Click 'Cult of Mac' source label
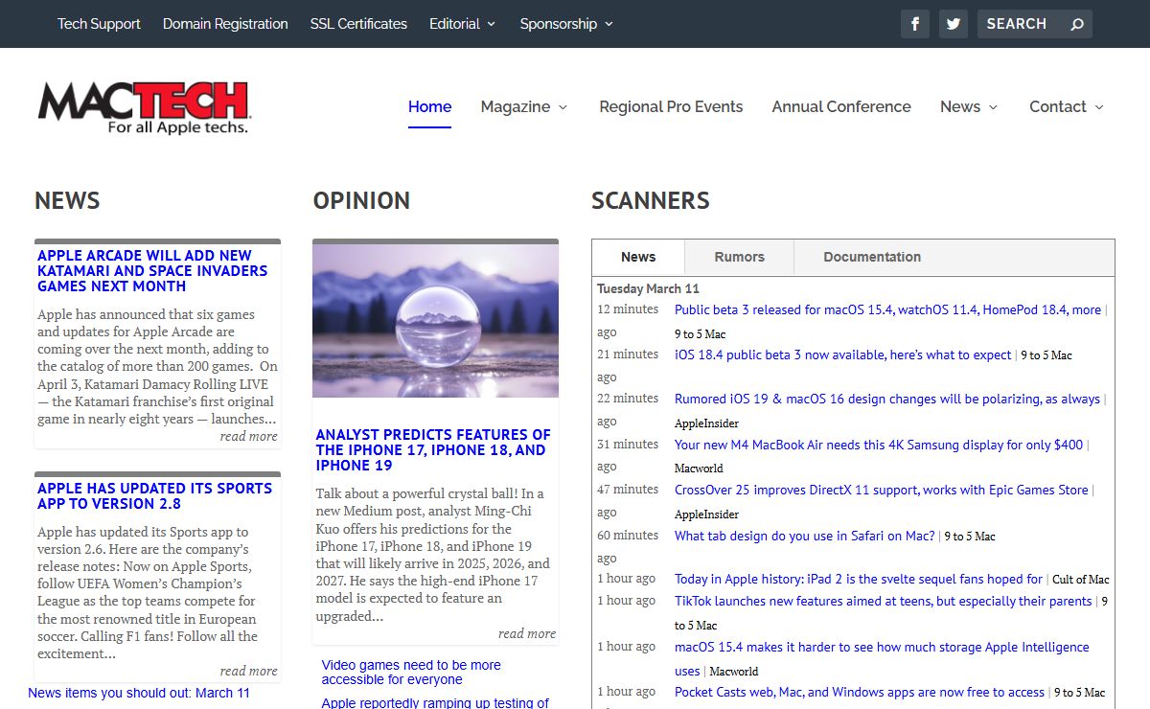Image resolution: width=1150 pixels, height=709 pixels. click(x=1081, y=580)
